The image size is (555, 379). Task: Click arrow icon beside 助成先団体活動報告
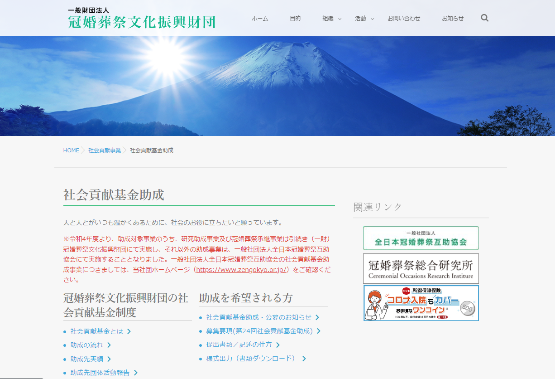coord(135,373)
